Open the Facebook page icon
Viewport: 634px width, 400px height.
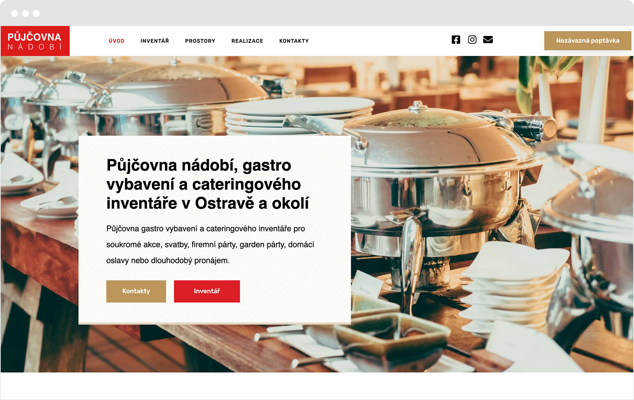click(x=456, y=40)
